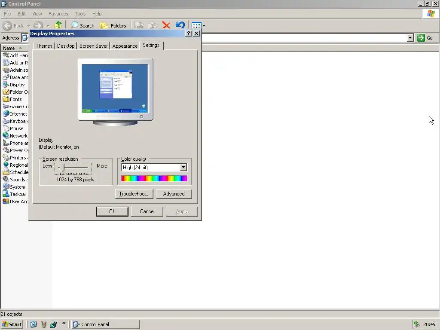This screenshot has width=440, height=330.
Task: Select the Keyboard icon
Action: pyautogui.click(x=6, y=121)
